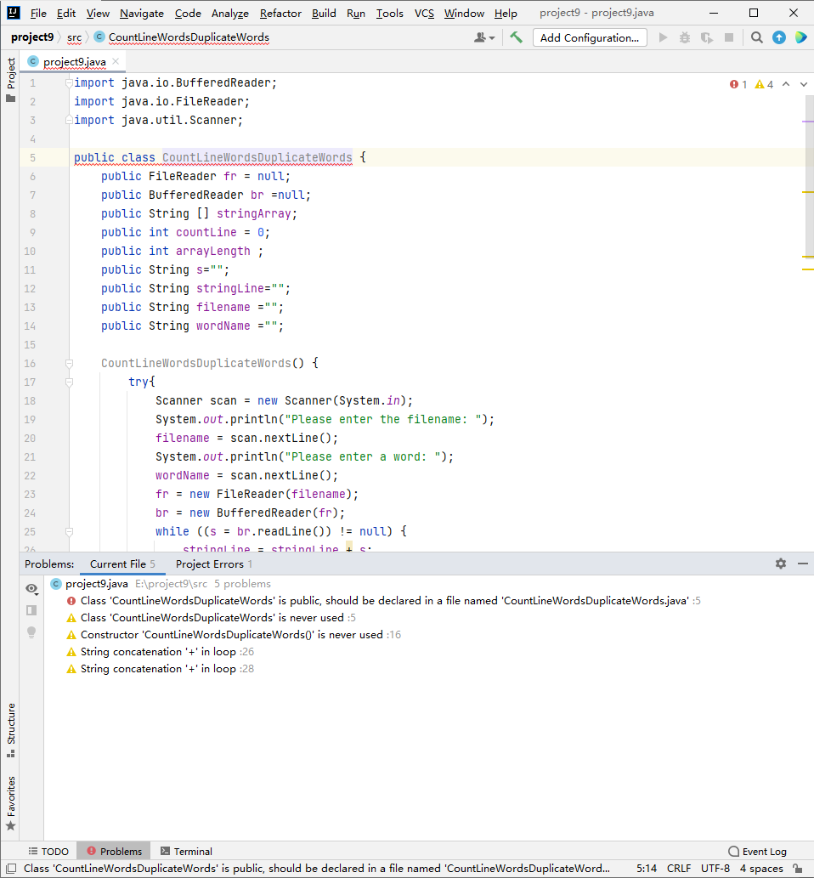This screenshot has width=814, height=878.
Task: Toggle tool window bars icon in the status bar
Action: [x=11, y=869]
